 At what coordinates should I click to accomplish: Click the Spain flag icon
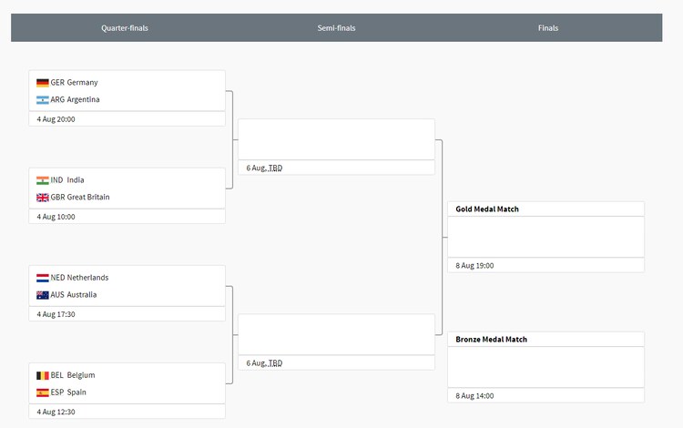click(42, 392)
